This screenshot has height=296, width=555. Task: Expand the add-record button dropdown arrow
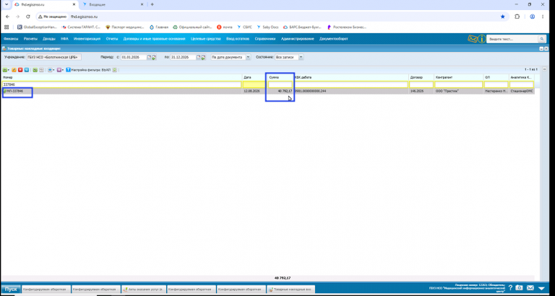[x=9, y=70]
